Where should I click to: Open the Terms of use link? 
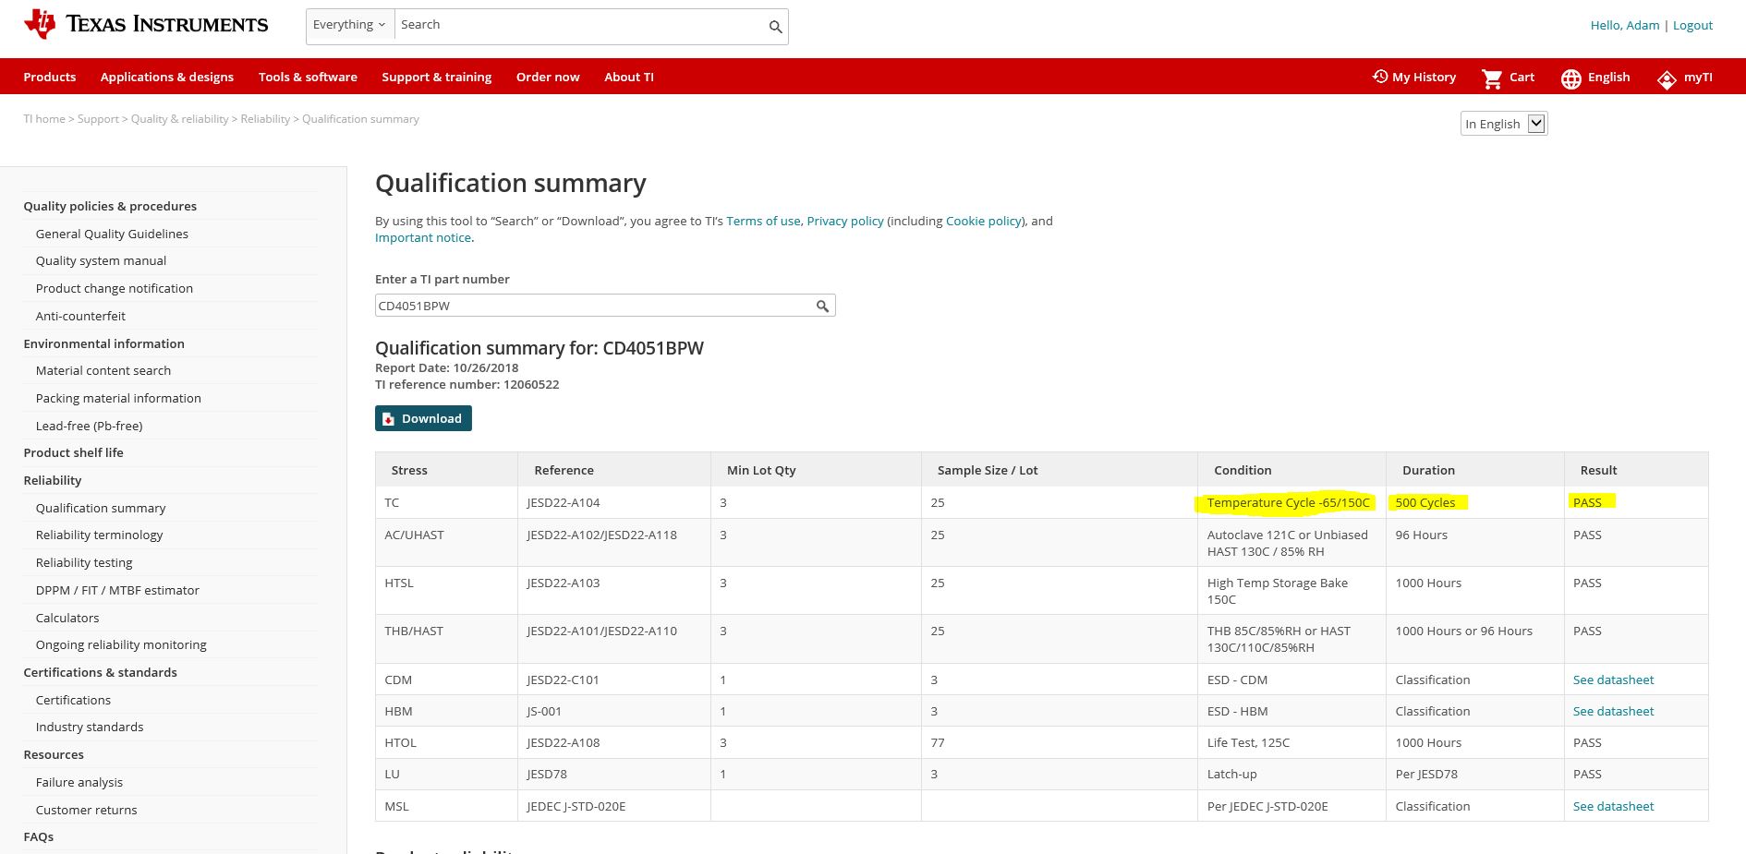(x=763, y=221)
